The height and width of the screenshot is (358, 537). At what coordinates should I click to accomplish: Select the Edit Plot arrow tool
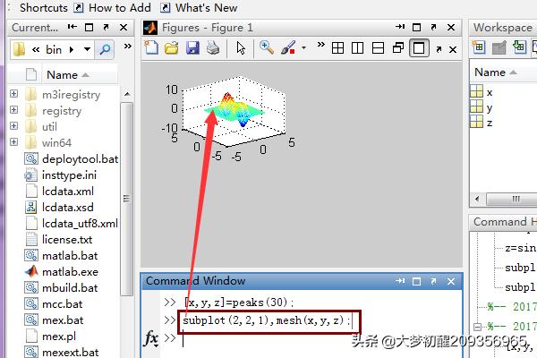pyautogui.click(x=241, y=48)
